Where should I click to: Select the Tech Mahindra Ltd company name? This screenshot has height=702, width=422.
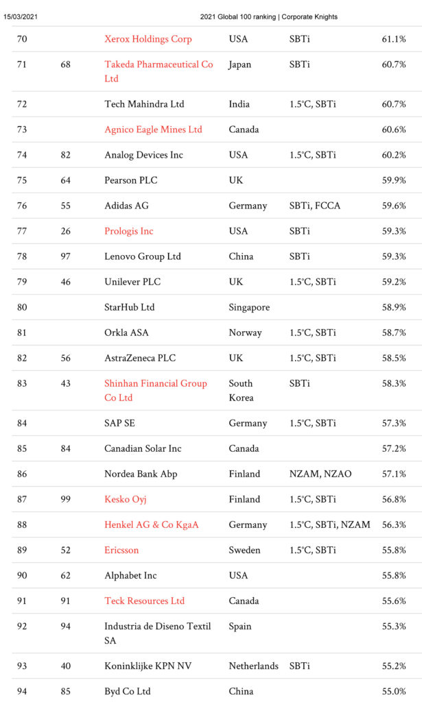click(144, 104)
